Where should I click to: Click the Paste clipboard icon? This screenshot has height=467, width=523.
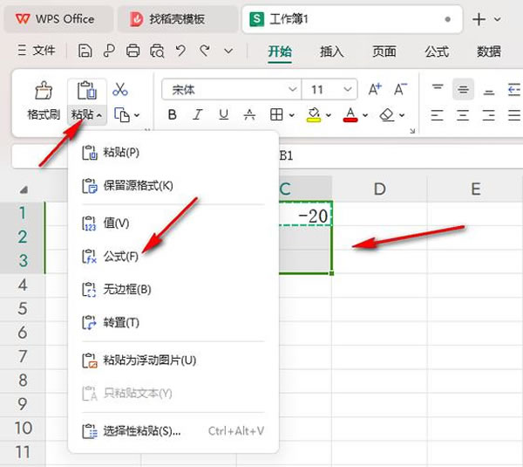point(87,90)
